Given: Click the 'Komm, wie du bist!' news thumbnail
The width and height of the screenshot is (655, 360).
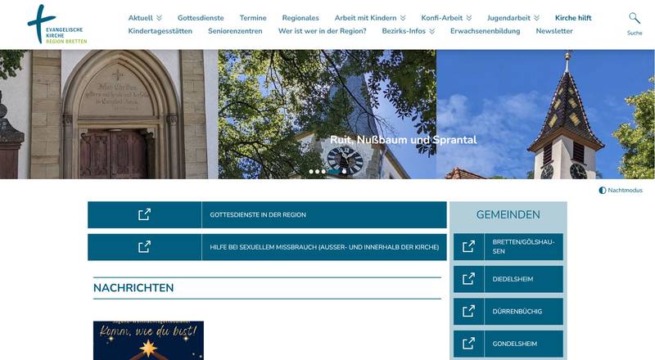Looking at the screenshot, I should (148, 340).
